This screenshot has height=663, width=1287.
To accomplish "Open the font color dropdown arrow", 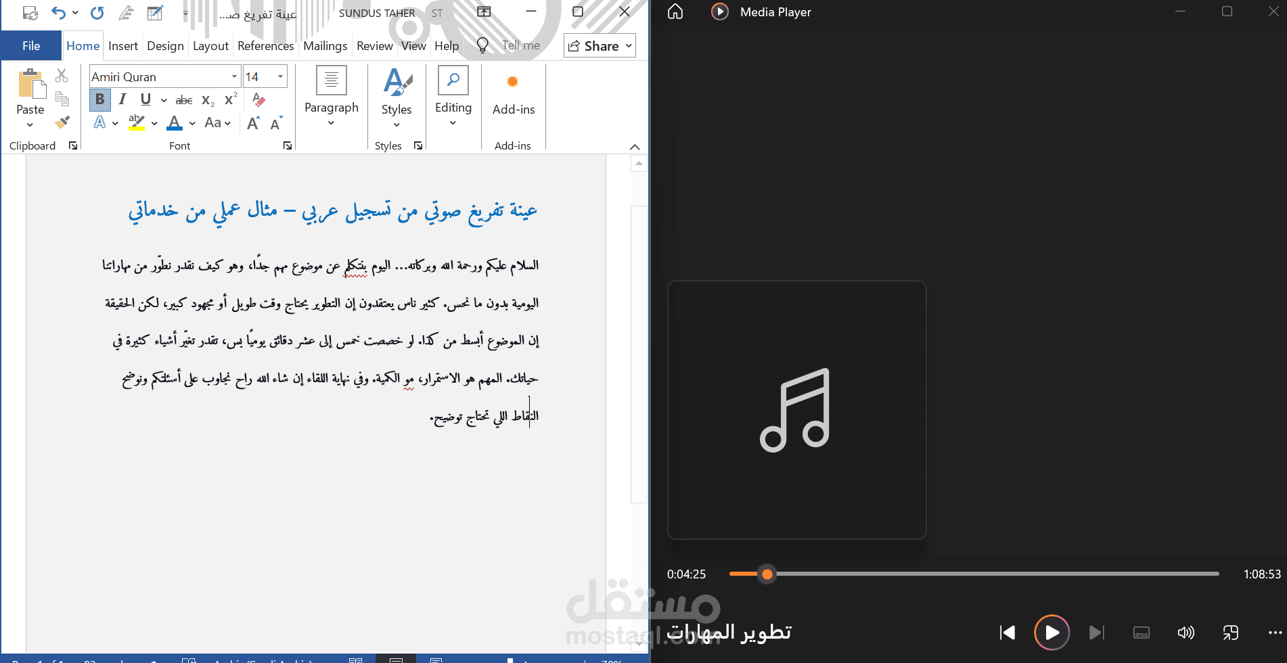I will click(x=192, y=123).
